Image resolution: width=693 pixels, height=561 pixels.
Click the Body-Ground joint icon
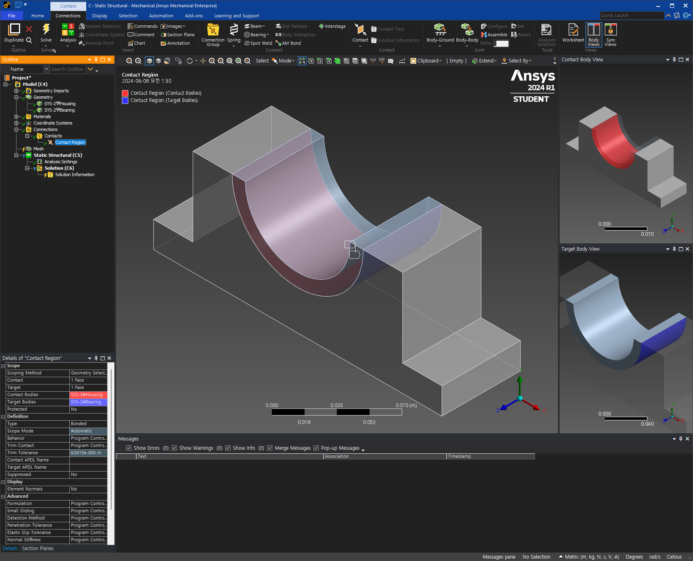point(440,30)
